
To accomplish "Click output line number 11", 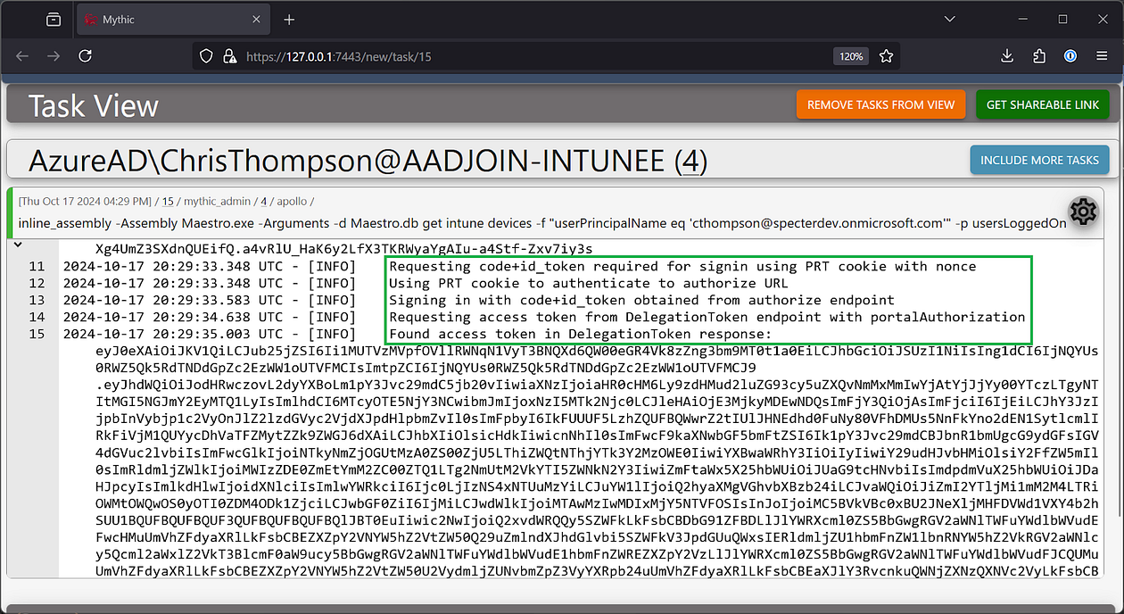I will click(37, 266).
